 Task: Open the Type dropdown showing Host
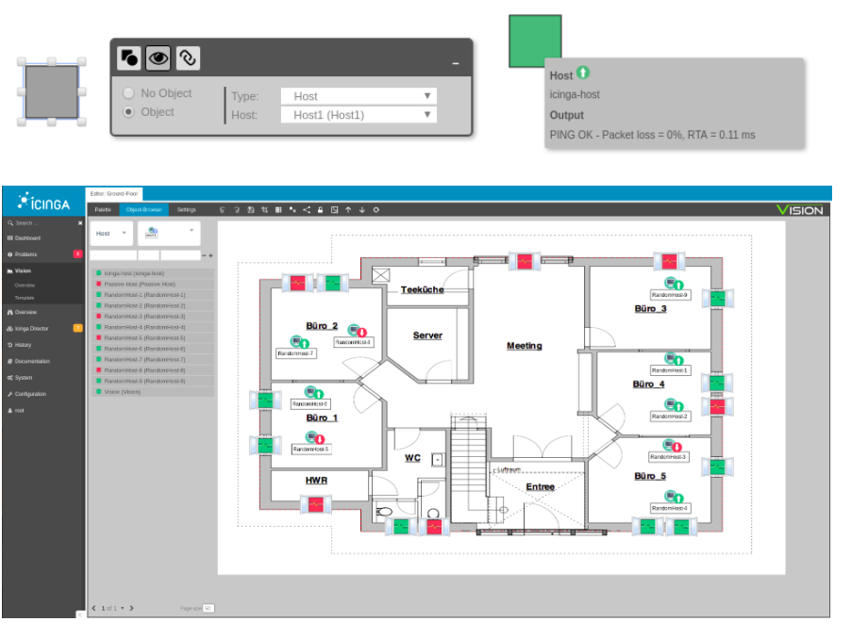click(x=359, y=96)
